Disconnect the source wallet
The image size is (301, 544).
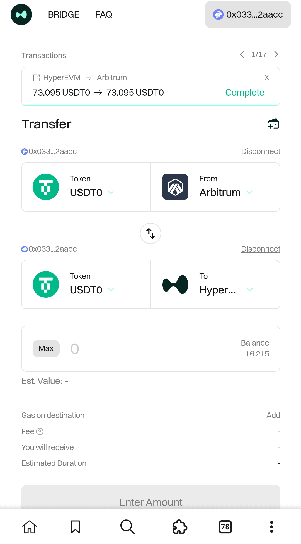261,151
